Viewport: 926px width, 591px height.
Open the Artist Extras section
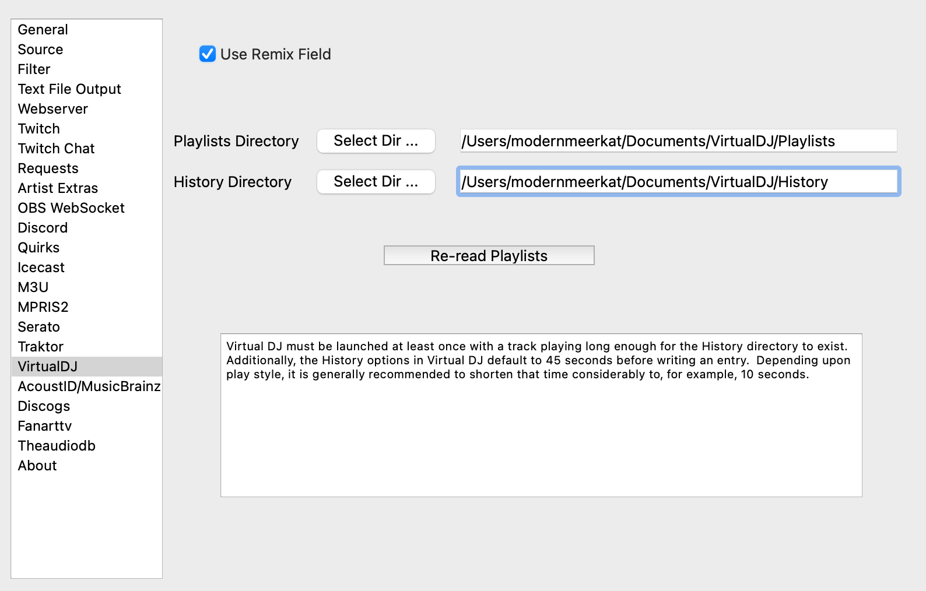(x=58, y=188)
